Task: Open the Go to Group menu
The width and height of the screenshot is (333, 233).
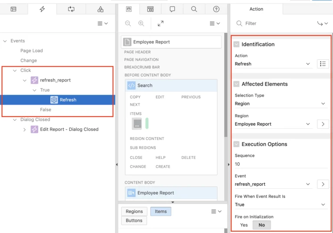Action: click(323, 23)
